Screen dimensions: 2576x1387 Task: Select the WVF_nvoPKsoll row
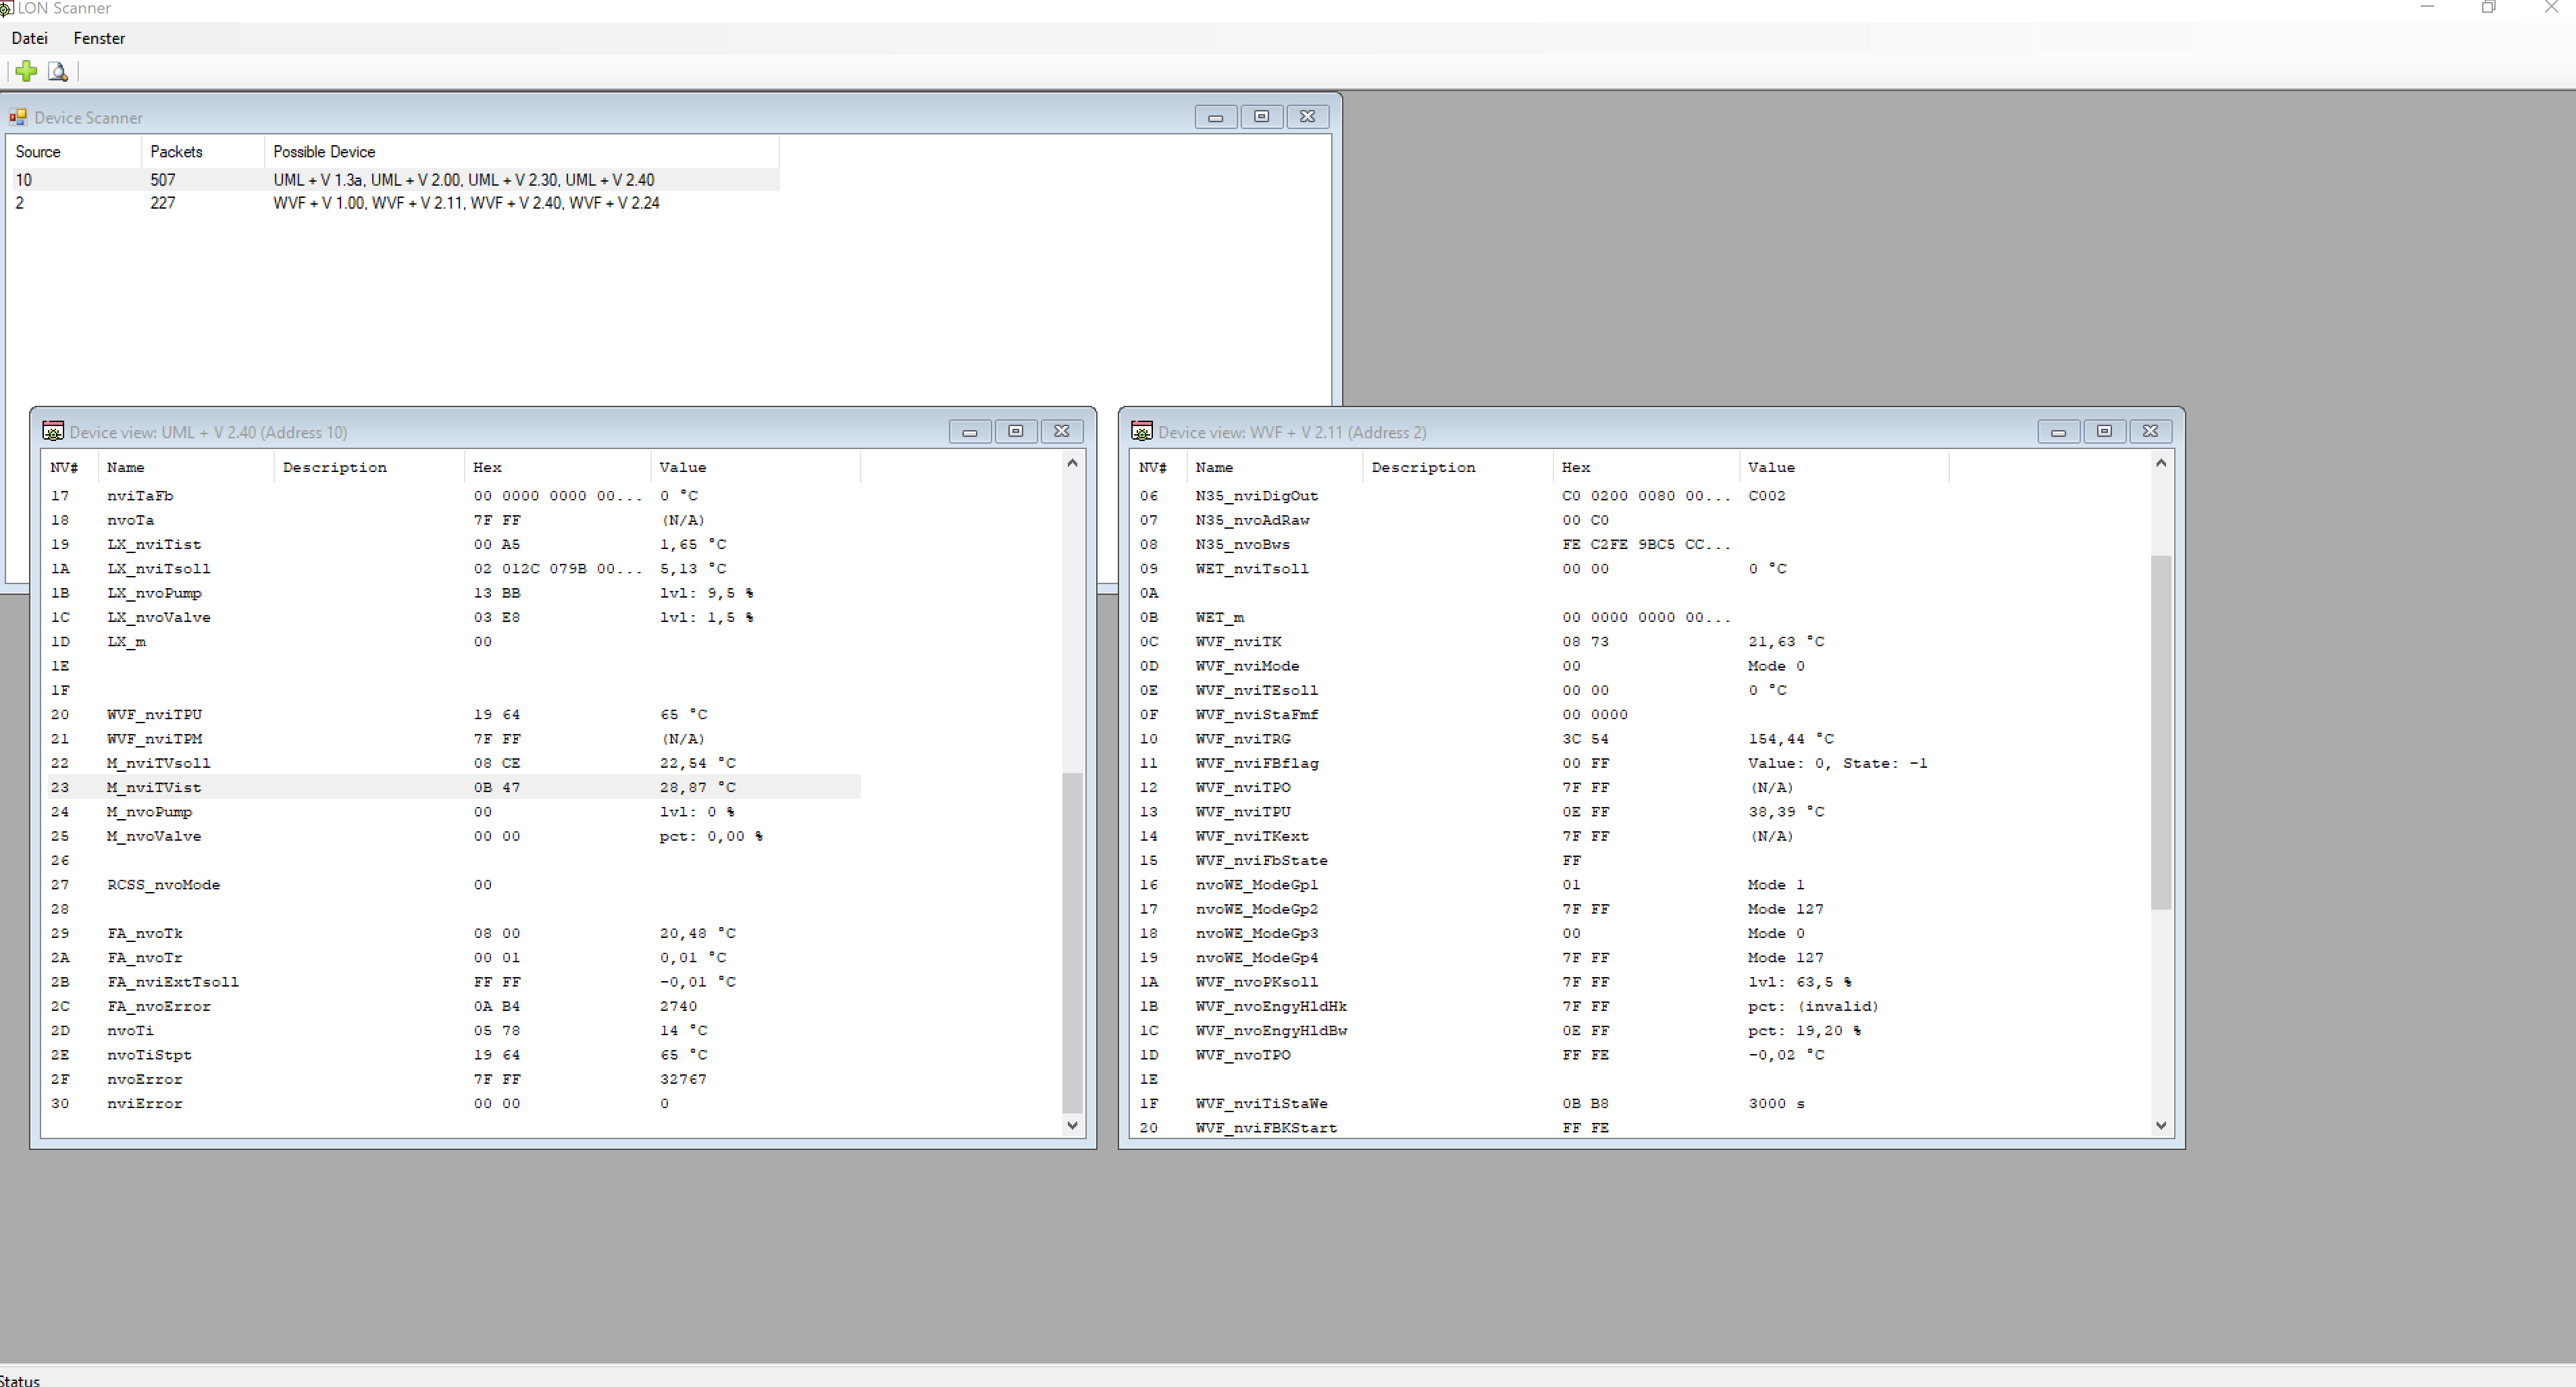click(x=1542, y=982)
